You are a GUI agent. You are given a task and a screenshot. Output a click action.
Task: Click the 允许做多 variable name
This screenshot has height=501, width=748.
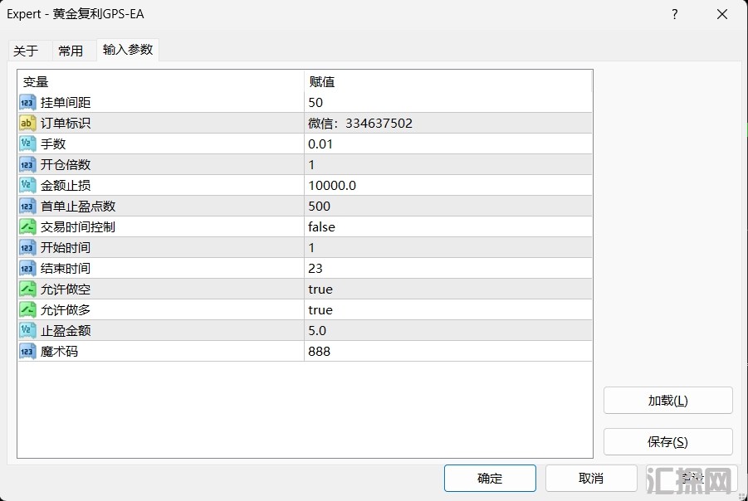[66, 310]
